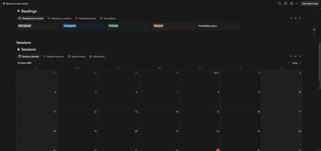Select the Session calendar tab
This screenshot has width=321, height=151.
point(29,56)
